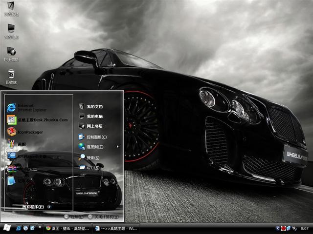
Task: Click the red circle tray icon
Action: tap(283, 228)
